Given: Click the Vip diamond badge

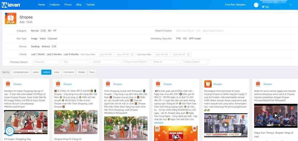Looking at the screenshot, I should (265, 7).
